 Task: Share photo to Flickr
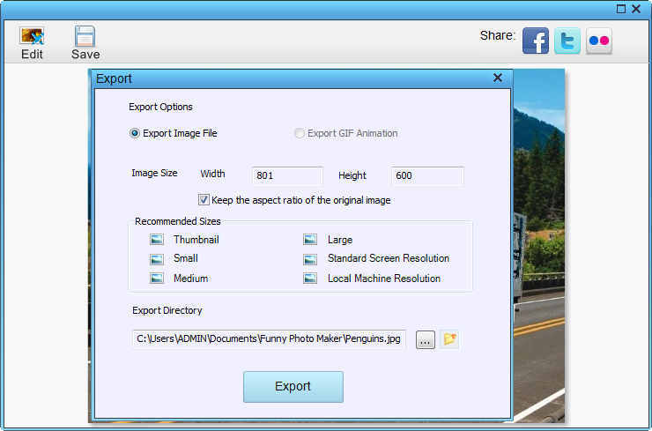[599, 41]
